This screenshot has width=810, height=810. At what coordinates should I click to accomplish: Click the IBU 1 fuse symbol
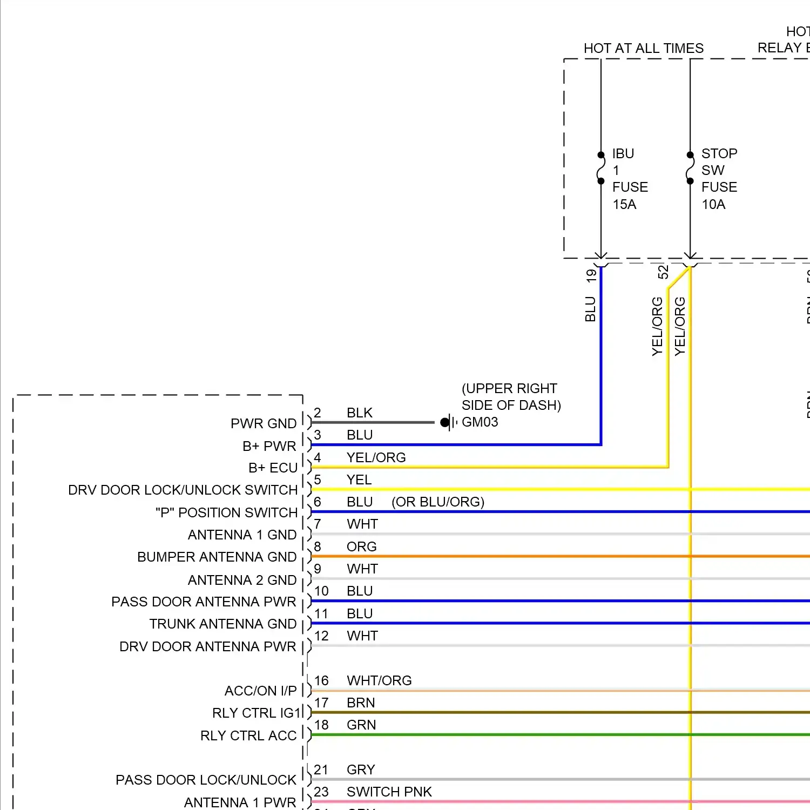click(601, 168)
